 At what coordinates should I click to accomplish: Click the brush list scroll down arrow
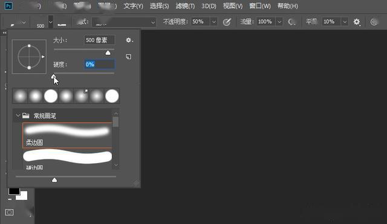[x=116, y=165]
